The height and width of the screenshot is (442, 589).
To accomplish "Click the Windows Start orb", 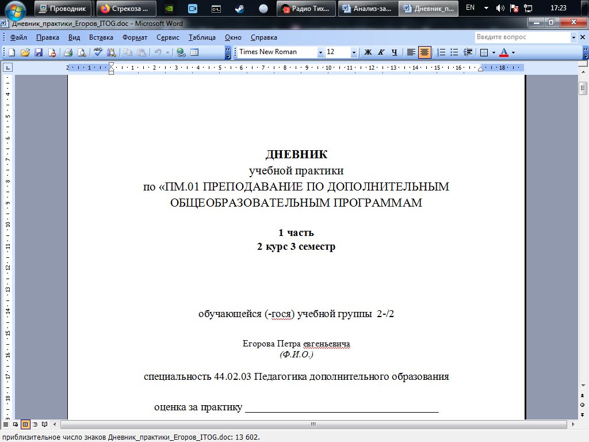I will (15, 9).
